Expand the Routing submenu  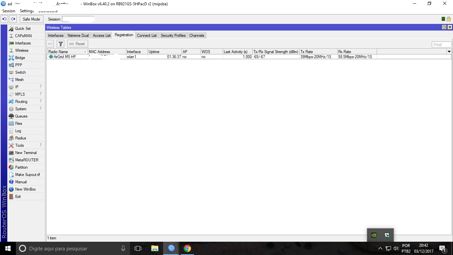(41, 101)
